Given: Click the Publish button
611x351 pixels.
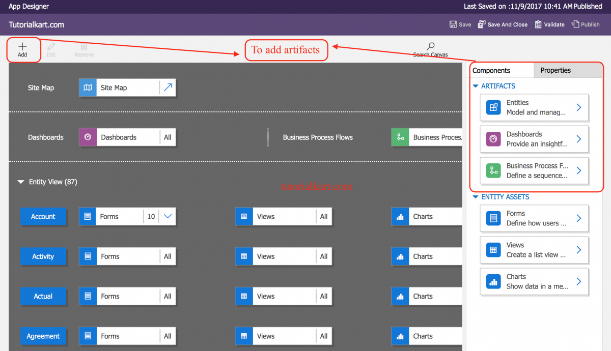Looking at the screenshot, I should pyautogui.click(x=585, y=24).
